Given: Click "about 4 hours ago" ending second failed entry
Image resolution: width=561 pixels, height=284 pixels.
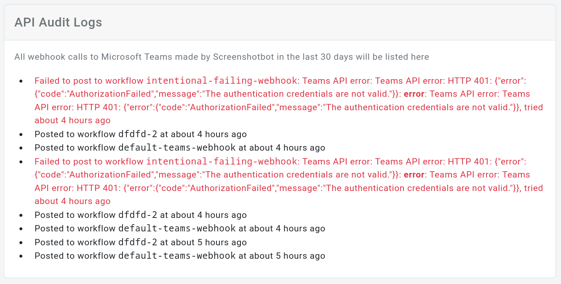Looking at the screenshot, I should (72, 201).
